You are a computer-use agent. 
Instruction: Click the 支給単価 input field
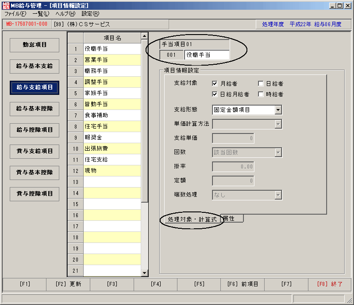(x=233, y=138)
